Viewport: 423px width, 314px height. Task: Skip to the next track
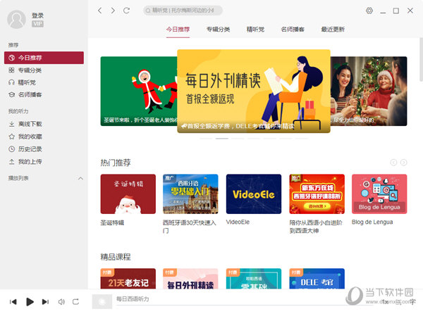(x=45, y=302)
